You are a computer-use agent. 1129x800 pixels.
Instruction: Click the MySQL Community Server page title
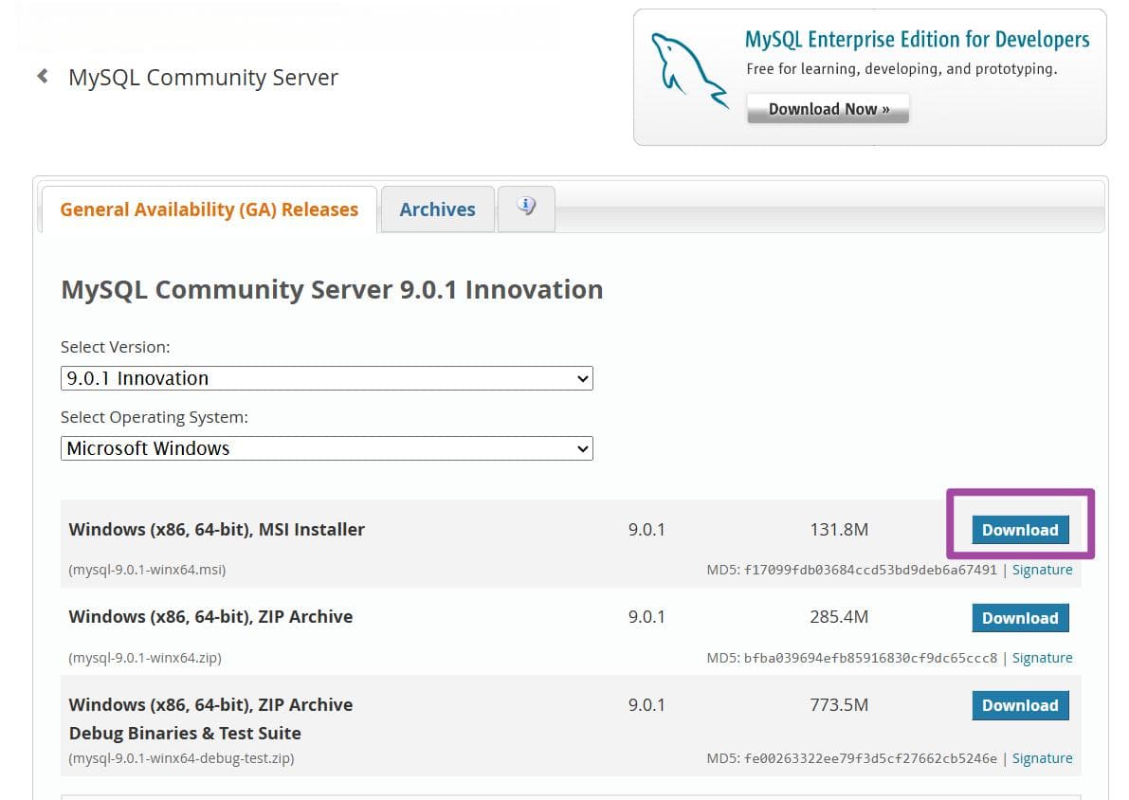[203, 77]
